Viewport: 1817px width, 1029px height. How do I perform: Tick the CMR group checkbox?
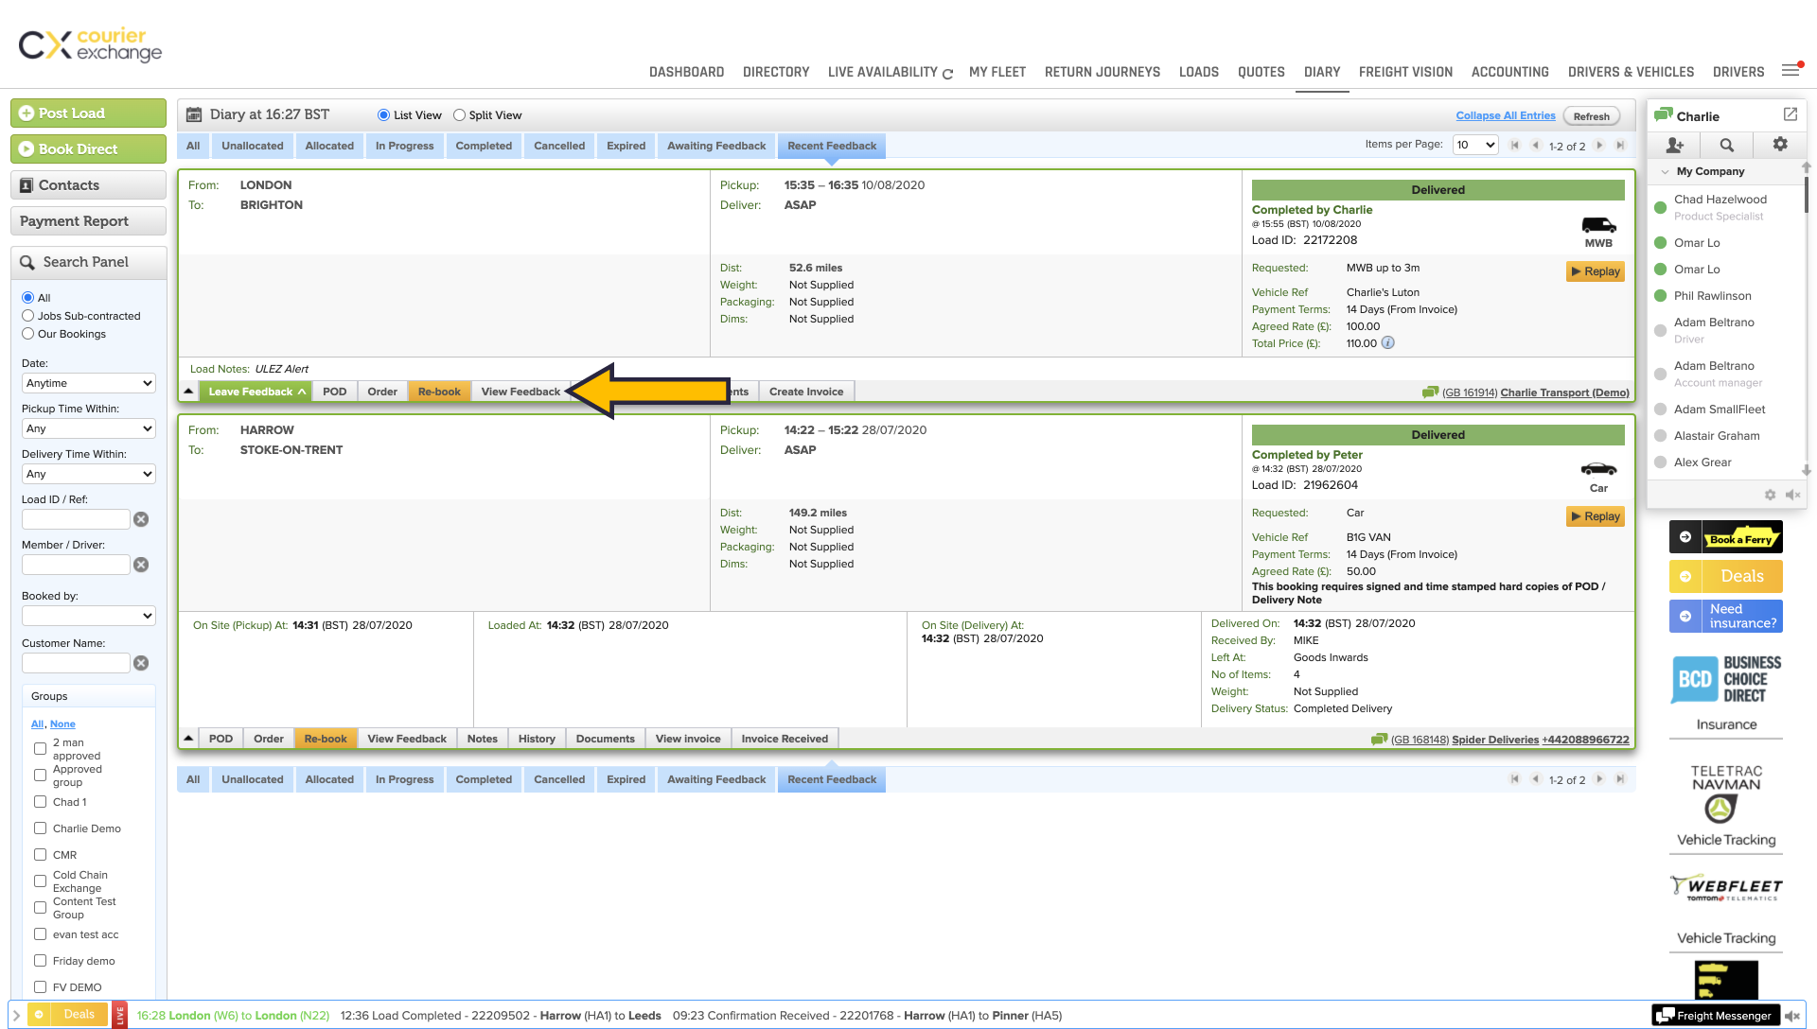40,855
